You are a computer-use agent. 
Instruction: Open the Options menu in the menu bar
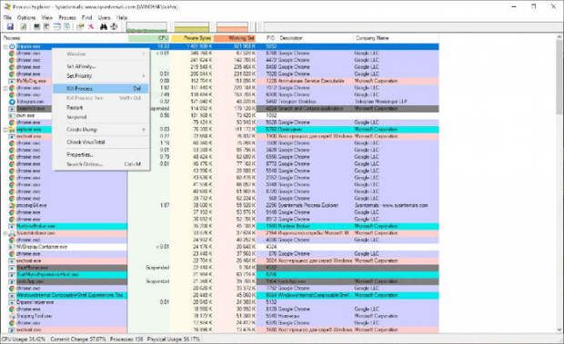point(26,17)
